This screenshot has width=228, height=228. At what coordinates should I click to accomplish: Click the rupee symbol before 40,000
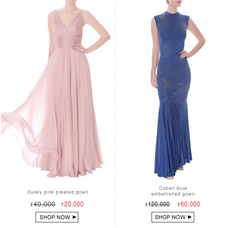tap(32, 205)
